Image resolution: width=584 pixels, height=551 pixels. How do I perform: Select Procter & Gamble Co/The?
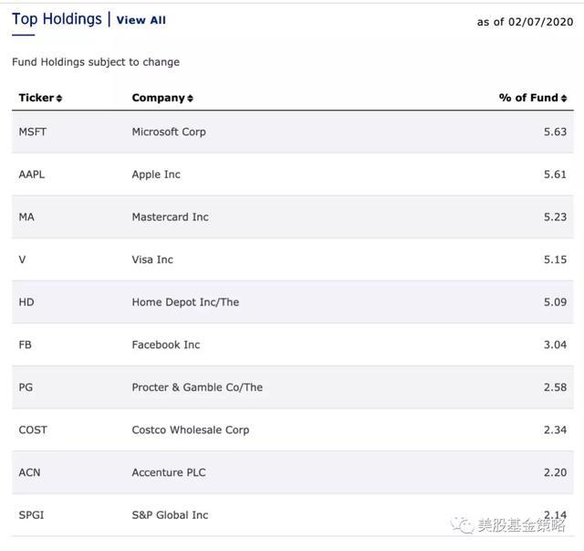[197, 387]
